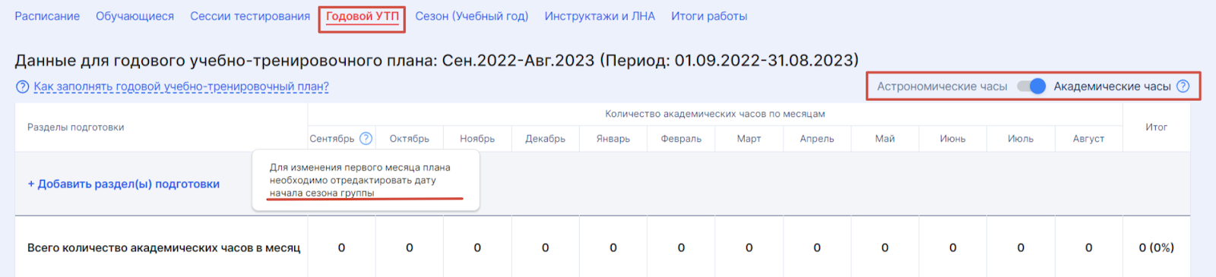This screenshot has width=1216, height=277.
Task: Click the Октябрь column header
Action: pos(409,139)
